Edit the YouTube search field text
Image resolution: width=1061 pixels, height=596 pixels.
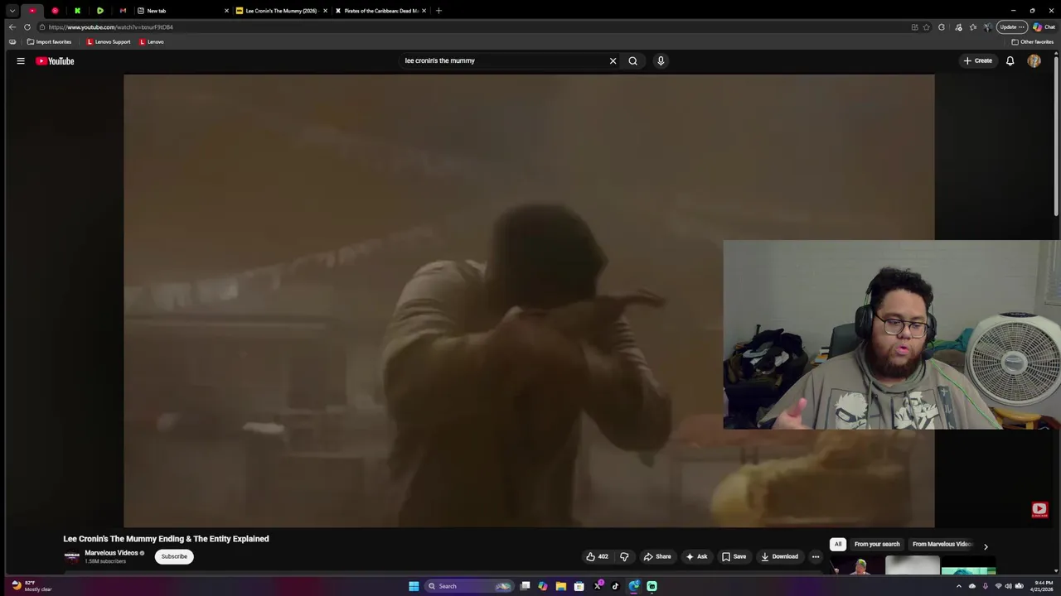(501, 60)
